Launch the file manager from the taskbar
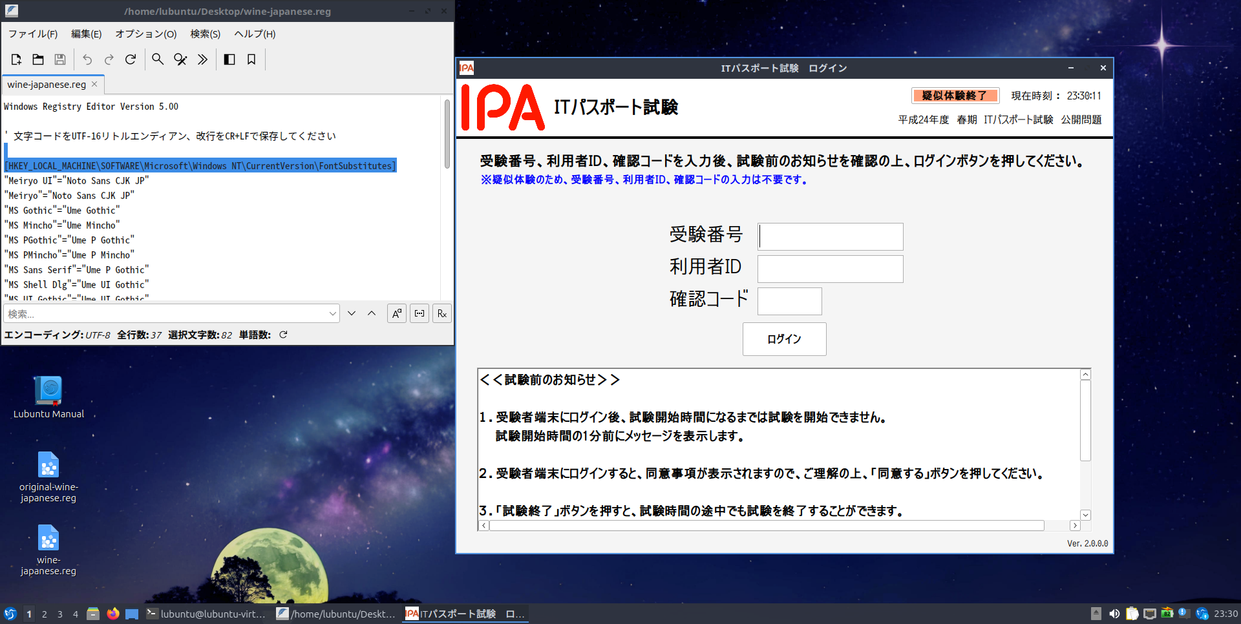Screen dimensions: 1241x624 pos(93,614)
